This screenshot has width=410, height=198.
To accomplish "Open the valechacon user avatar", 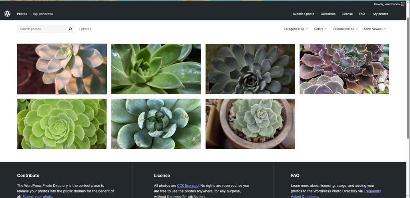I will pos(403,4).
